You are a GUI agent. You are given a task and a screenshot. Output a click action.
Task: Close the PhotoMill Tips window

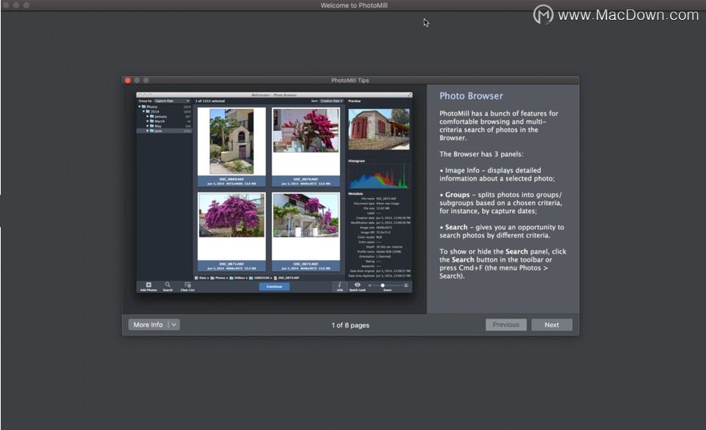point(128,80)
